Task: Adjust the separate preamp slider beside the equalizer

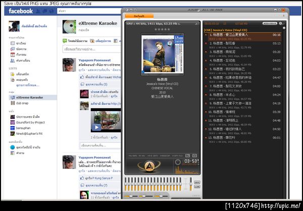Action: point(191,184)
